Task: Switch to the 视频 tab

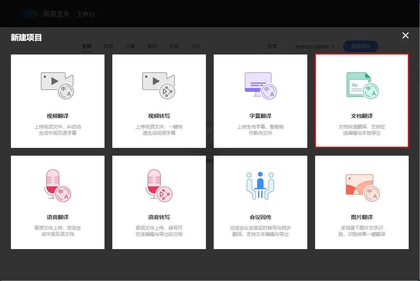Action: coord(108,46)
